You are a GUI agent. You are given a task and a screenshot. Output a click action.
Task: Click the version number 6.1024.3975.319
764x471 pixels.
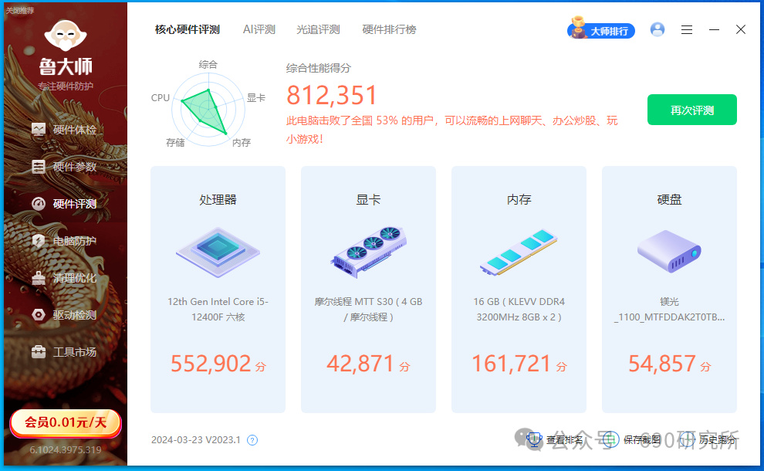[66, 449]
